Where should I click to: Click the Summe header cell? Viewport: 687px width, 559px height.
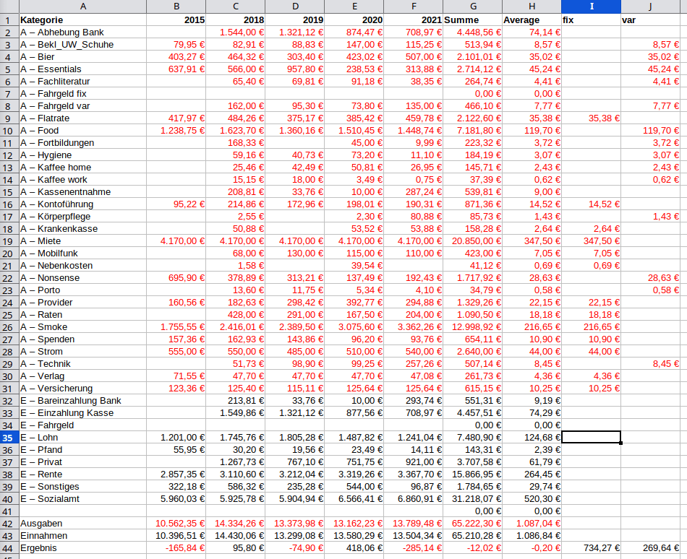pos(471,20)
